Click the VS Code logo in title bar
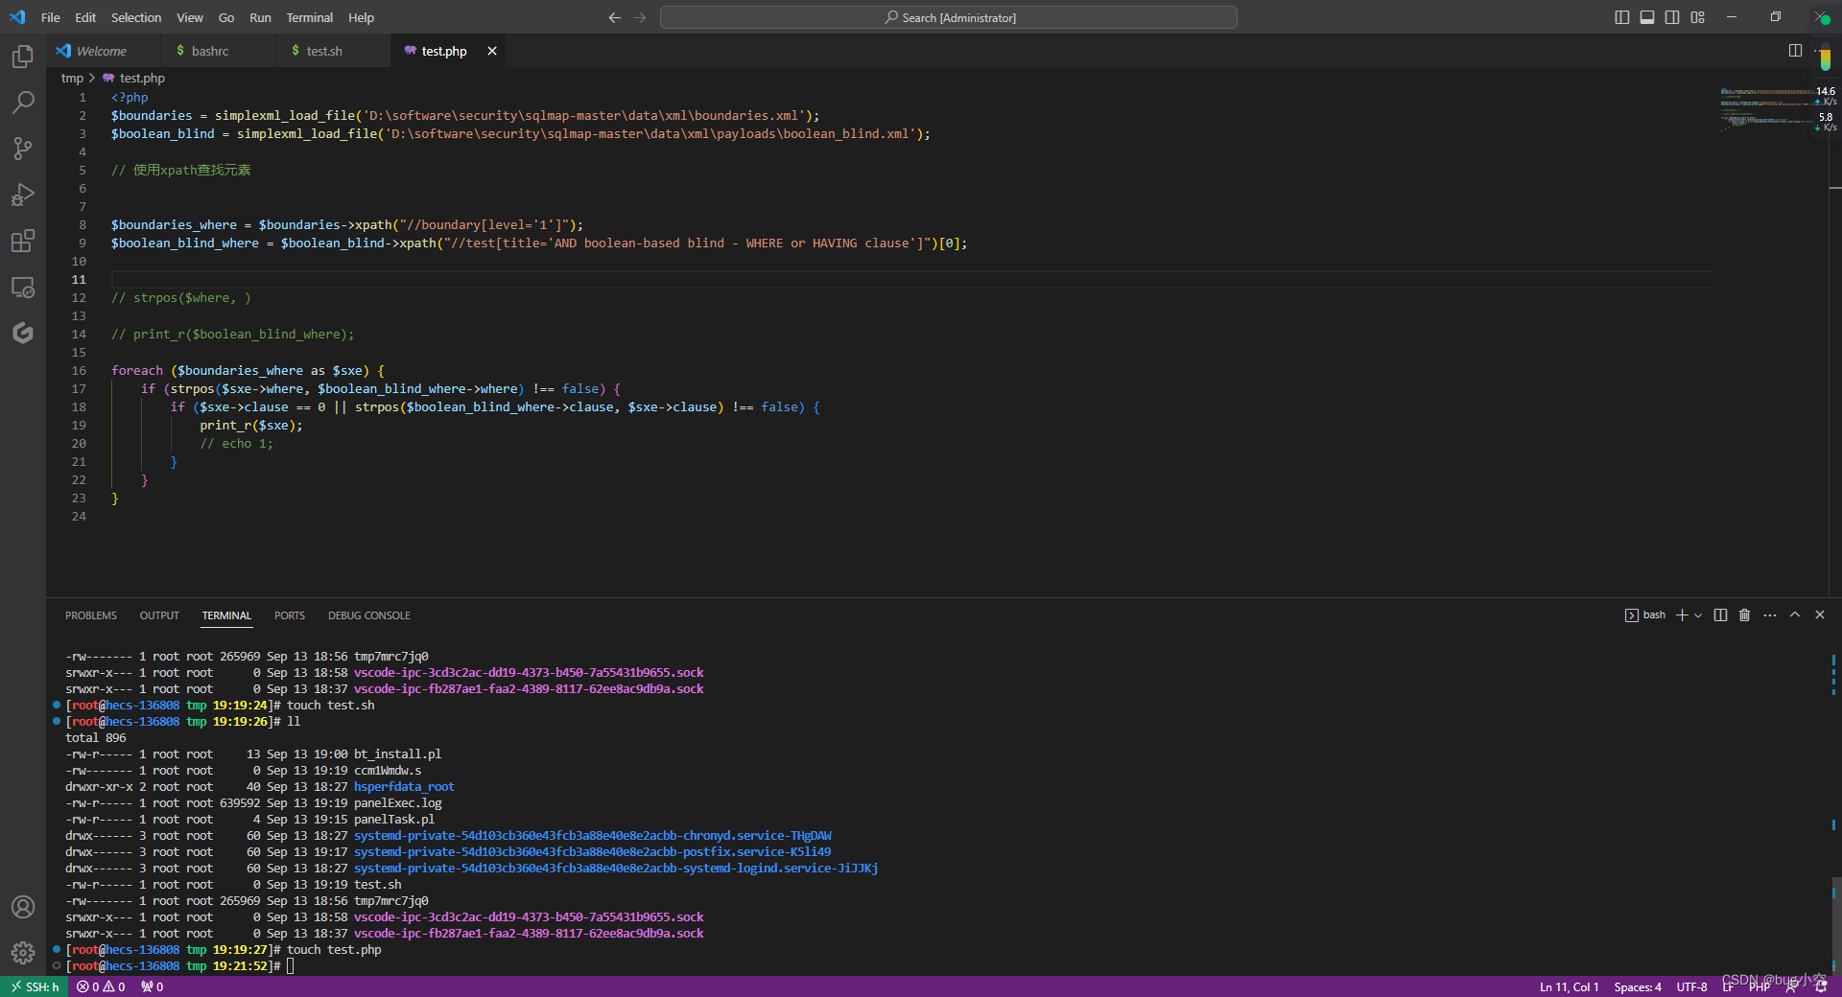1842x997 pixels. (17, 17)
